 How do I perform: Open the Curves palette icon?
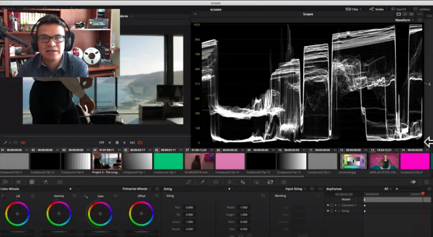click(189, 182)
